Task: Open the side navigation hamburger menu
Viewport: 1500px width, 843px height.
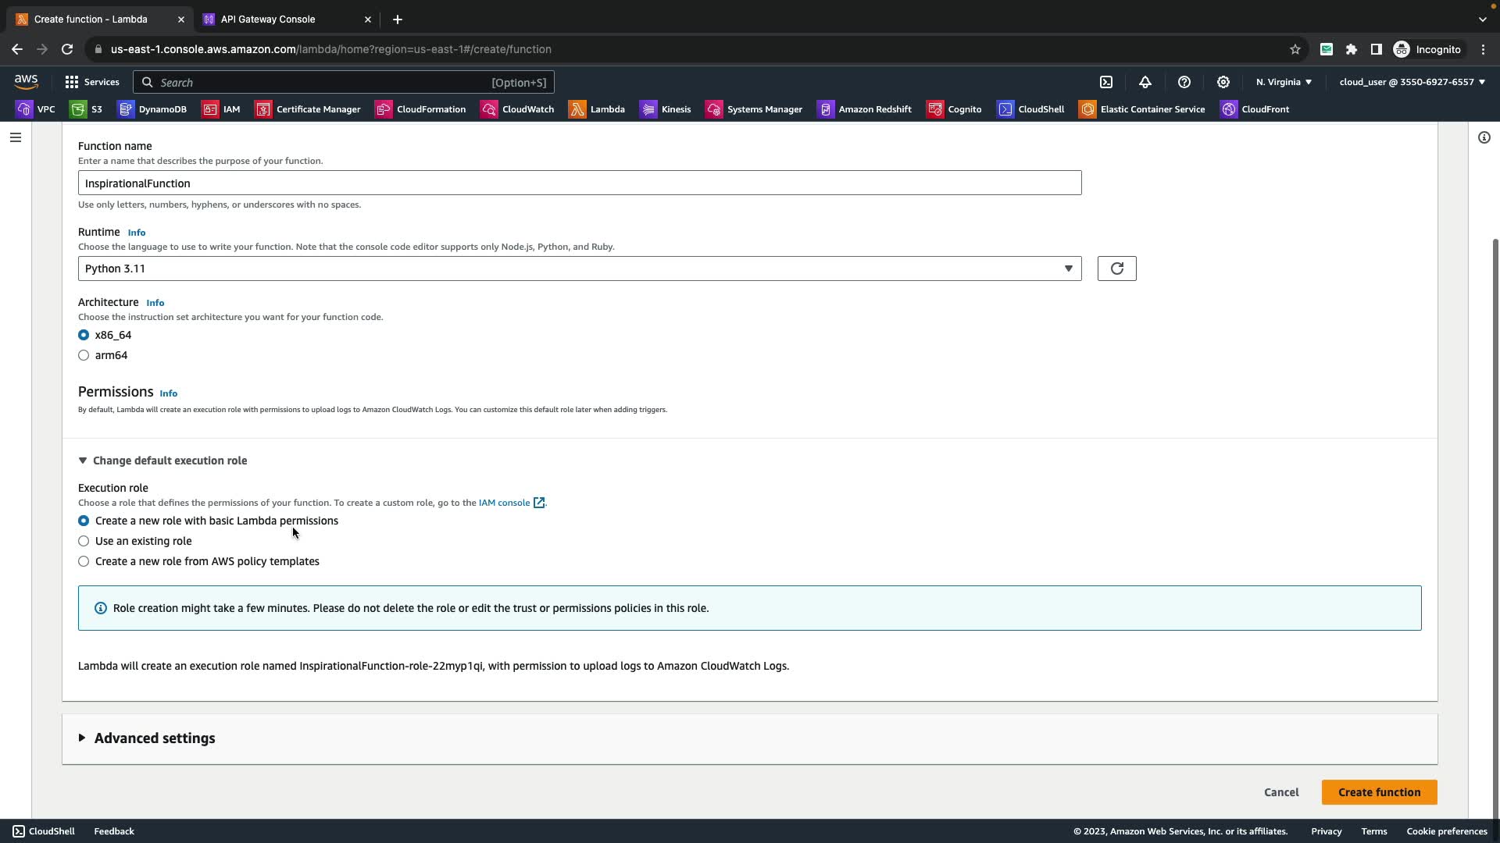Action: (x=16, y=137)
